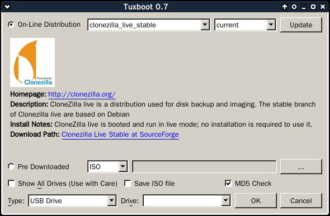
Task: Click the 'Tuxboot 0.7' title text
Action: 145,7
